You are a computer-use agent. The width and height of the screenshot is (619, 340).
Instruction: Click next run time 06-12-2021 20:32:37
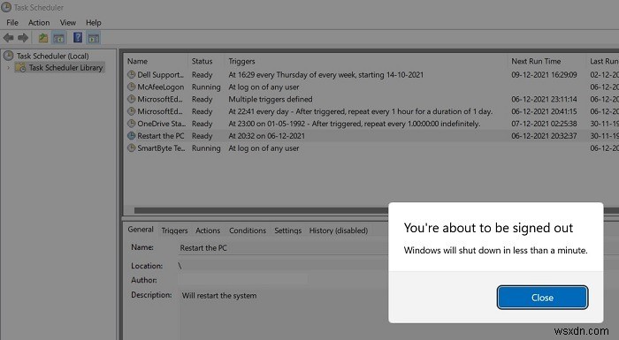[544, 136]
